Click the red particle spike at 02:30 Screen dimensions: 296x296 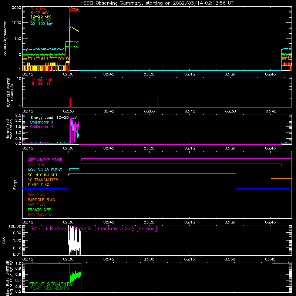pos(70,103)
